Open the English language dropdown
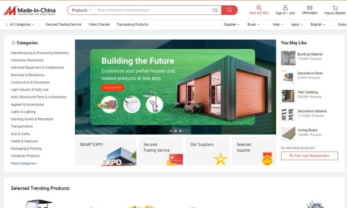 pos(318,24)
